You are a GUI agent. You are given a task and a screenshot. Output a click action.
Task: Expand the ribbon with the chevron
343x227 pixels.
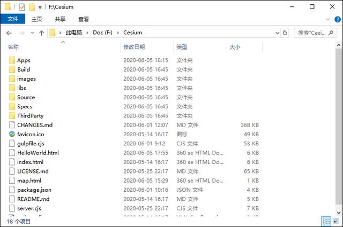click(x=327, y=19)
